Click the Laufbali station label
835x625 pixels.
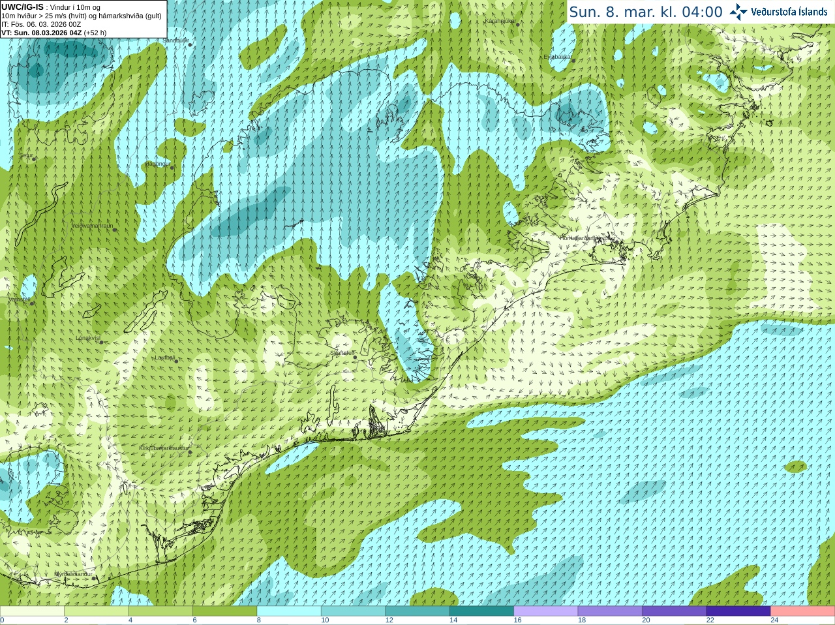click(x=165, y=358)
